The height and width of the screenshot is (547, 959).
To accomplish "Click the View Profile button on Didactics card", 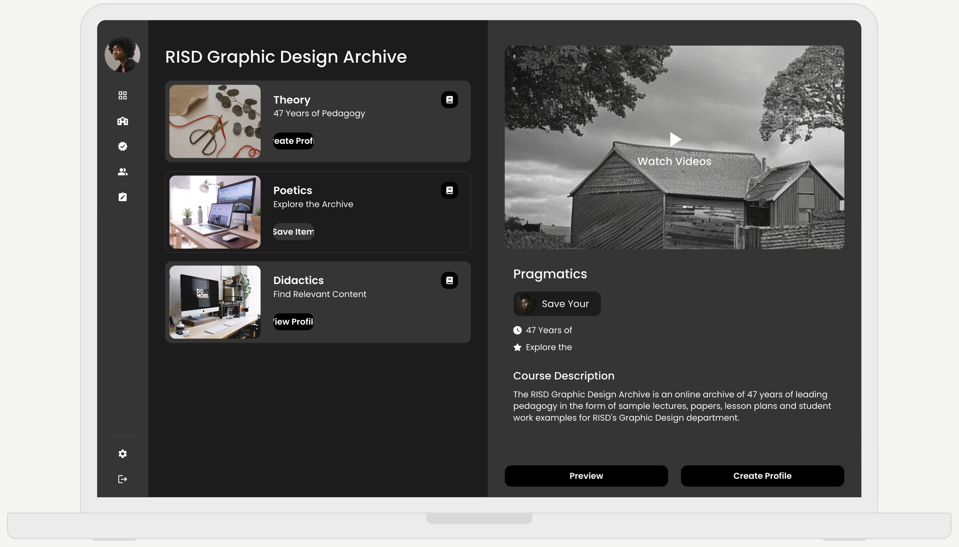I will click(293, 322).
